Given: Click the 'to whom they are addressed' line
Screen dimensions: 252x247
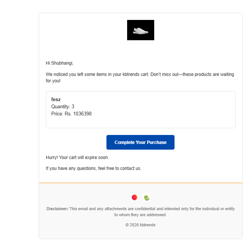Looking at the screenshot, I should tap(140, 215).
